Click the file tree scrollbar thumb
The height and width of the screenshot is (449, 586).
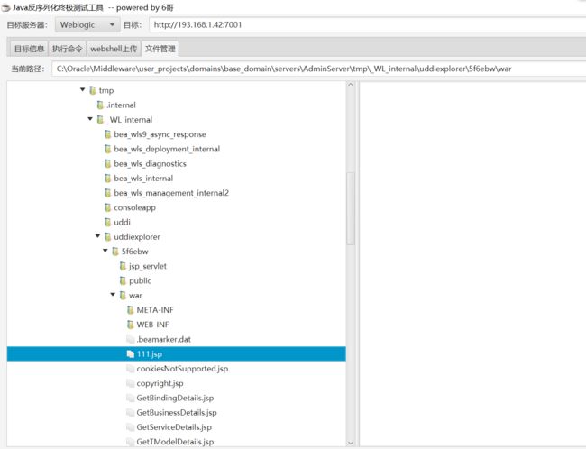point(351,208)
